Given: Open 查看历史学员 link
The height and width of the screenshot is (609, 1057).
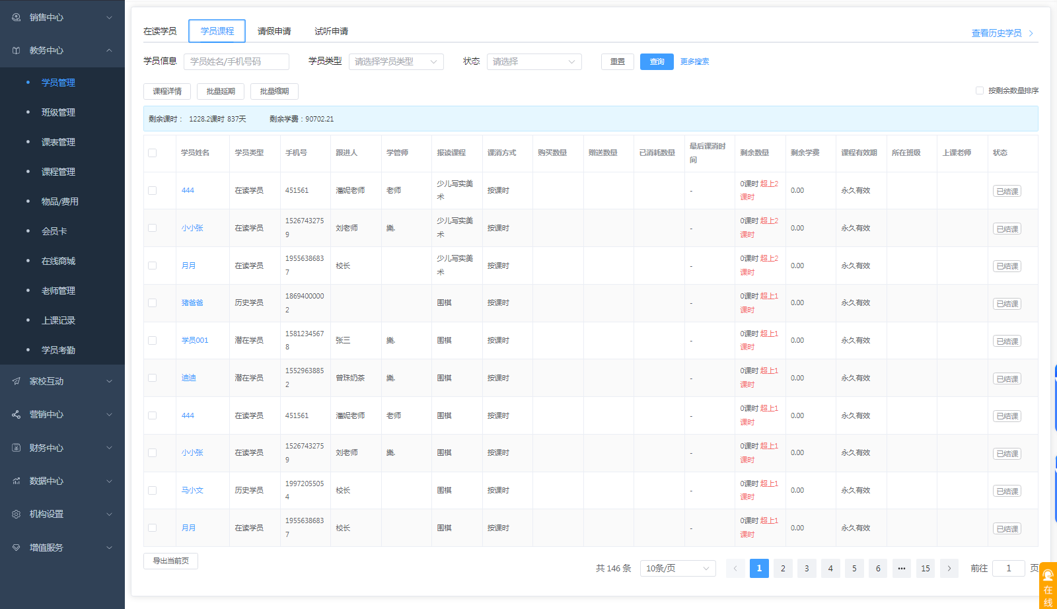Looking at the screenshot, I should click(996, 33).
